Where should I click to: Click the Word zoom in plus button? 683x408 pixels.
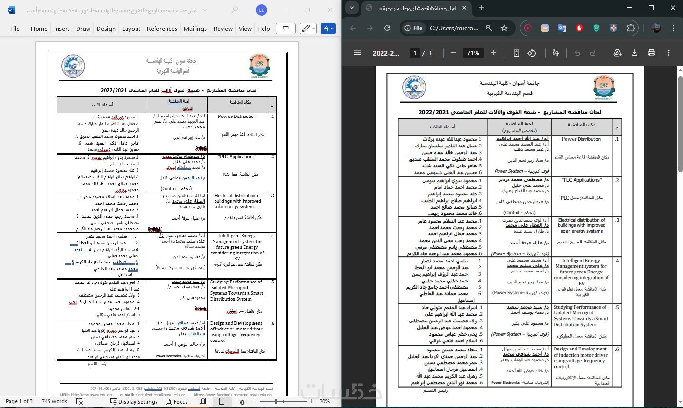[x=312, y=401]
